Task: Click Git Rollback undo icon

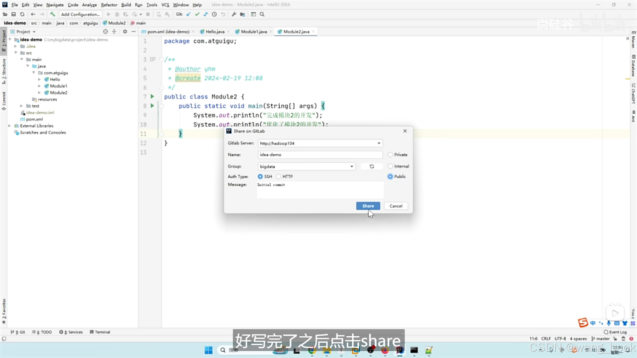Action: click(x=223, y=14)
